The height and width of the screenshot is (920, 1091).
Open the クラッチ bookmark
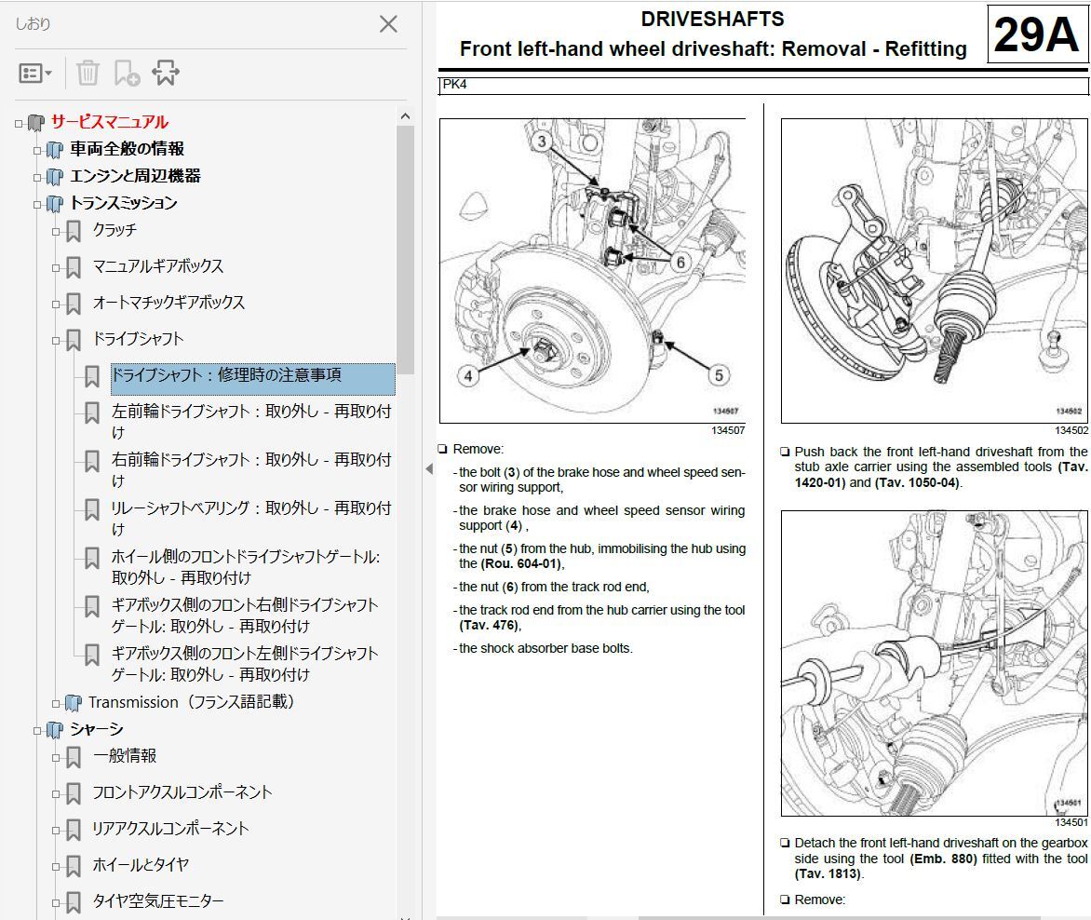coord(114,230)
